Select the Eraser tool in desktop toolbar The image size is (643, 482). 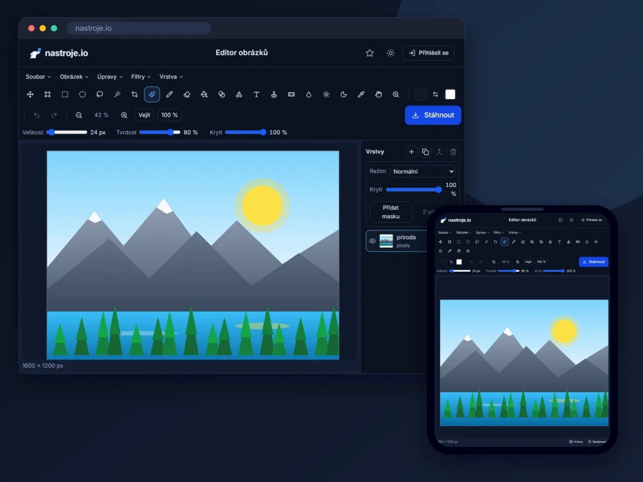tap(187, 94)
